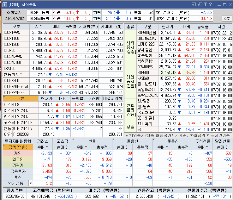
Task: Select the KODEX인버스 row
Action: 63,92
